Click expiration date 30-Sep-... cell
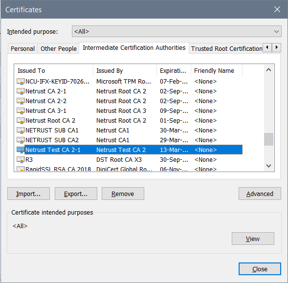 pos(174,160)
